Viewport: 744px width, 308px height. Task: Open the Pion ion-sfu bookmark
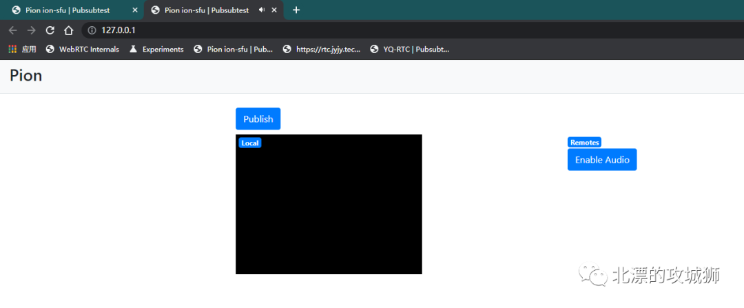coord(234,49)
